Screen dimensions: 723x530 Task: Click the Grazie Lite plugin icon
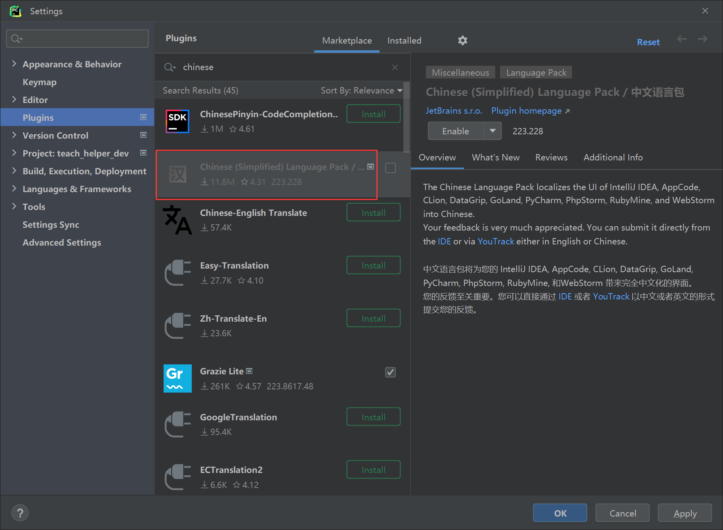(x=177, y=378)
